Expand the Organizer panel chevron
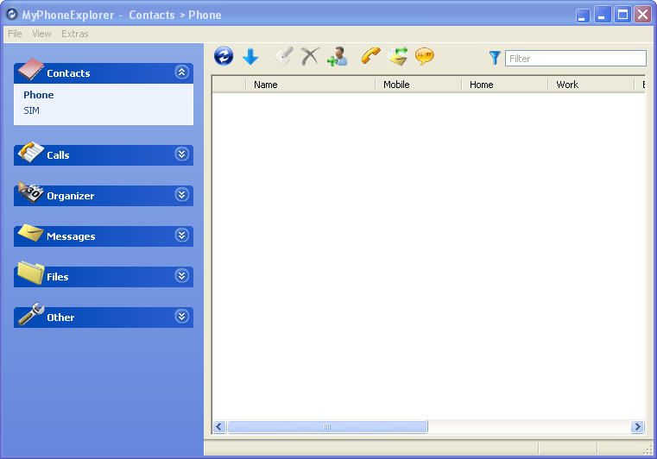The image size is (657, 459). pos(181,195)
